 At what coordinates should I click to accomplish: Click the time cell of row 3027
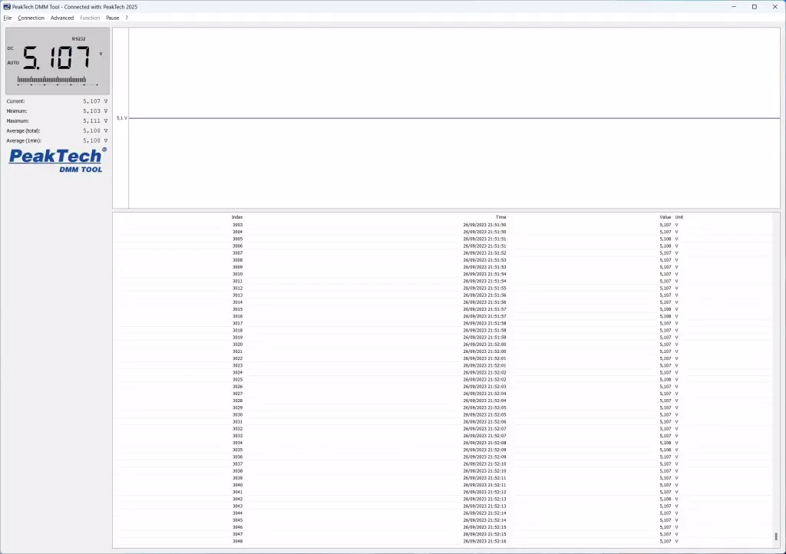pyautogui.click(x=484, y=393)
